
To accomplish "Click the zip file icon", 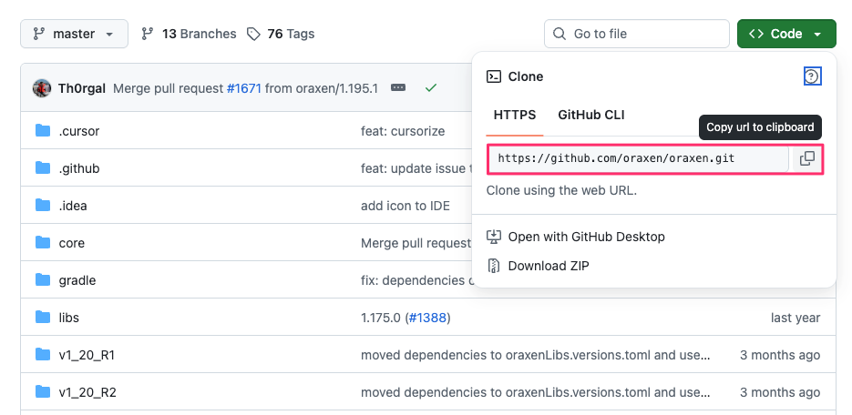I will (493, 266).
